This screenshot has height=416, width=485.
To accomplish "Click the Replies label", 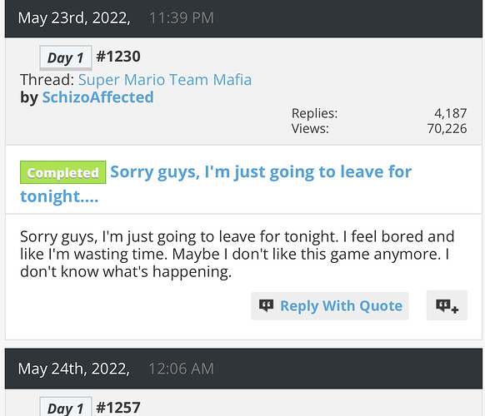I will click(314, 113).
